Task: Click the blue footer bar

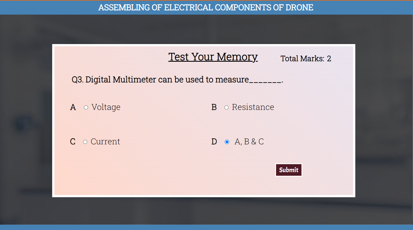Action: tap(206, 227)
